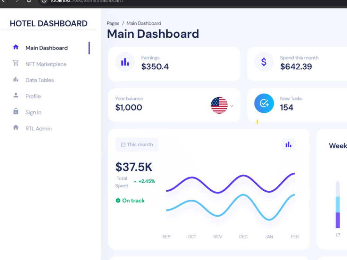The height and width of the screenshot is (260, 347).
Task: Click the bar chart button in Total Spent card
Action: click(x=288, y=145)
